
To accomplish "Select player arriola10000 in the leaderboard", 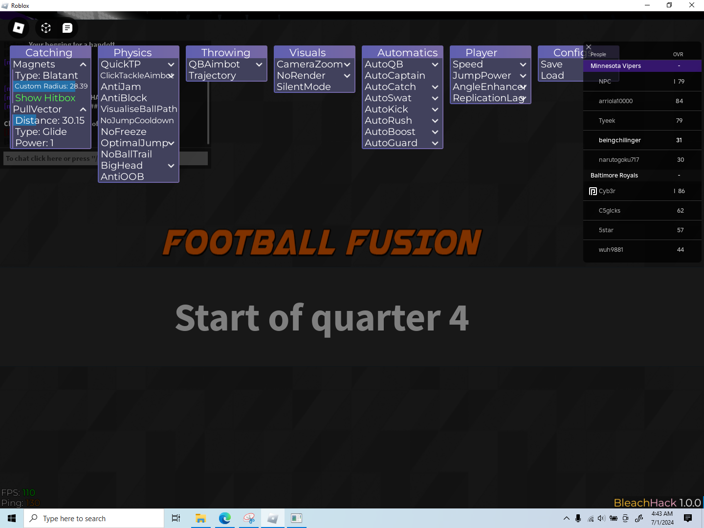I will [x=642, y=101].
